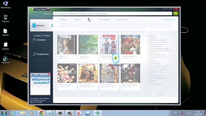The image size is (206, 116).
Task: Click the green search magnifier button
Action: (x=175, y=14)
